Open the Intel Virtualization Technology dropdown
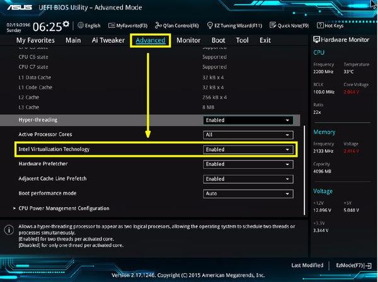The height and width of the screenshot is (282, 378). (249, 150)
